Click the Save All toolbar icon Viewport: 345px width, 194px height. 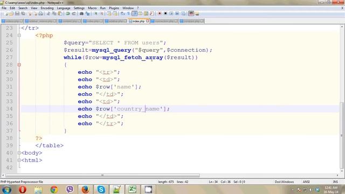point(23,13)
